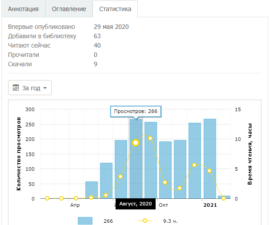This screenshot has width=273, height=225.
Task: Click the legend value 266
Action: pos(108,221)
